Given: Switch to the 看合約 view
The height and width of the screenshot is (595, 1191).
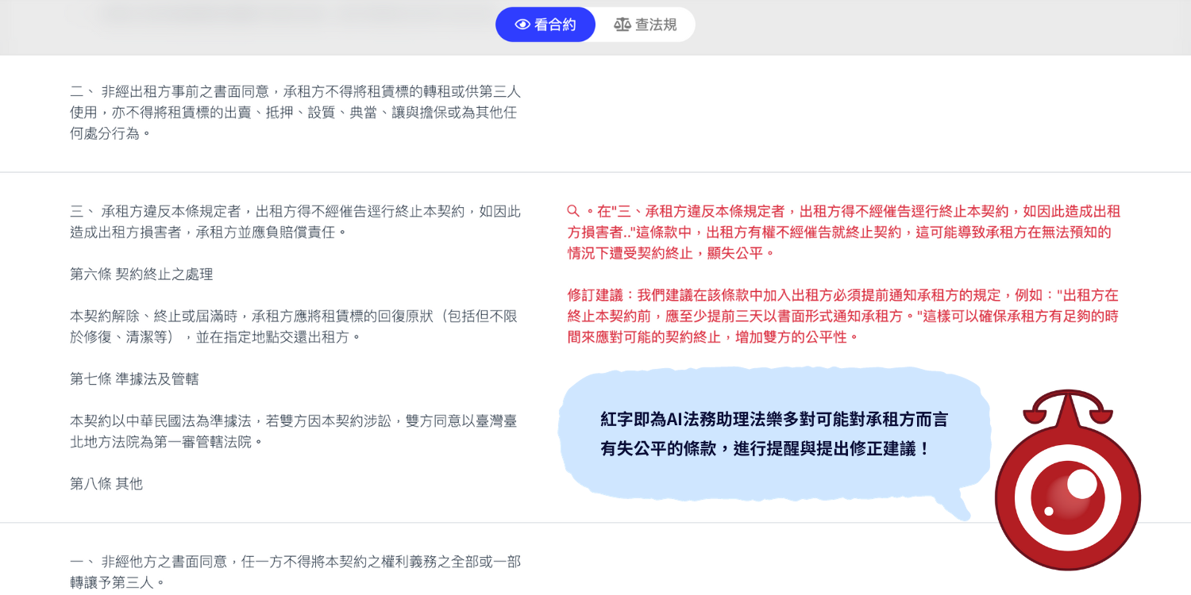Looking at the screenshot, I should pyautogui.click(x=545, y=25).
